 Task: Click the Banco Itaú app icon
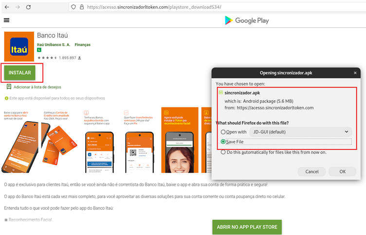[x=19, y=47]
